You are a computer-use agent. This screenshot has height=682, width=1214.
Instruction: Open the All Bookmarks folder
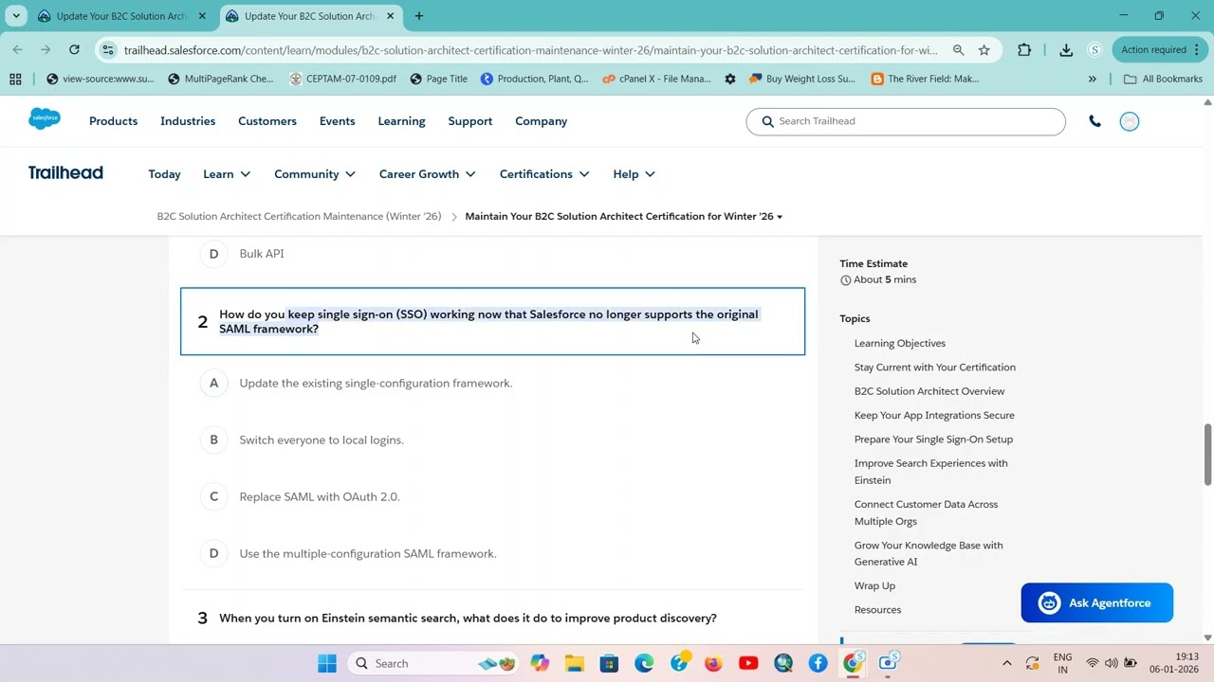click(x=1163, y=79)
